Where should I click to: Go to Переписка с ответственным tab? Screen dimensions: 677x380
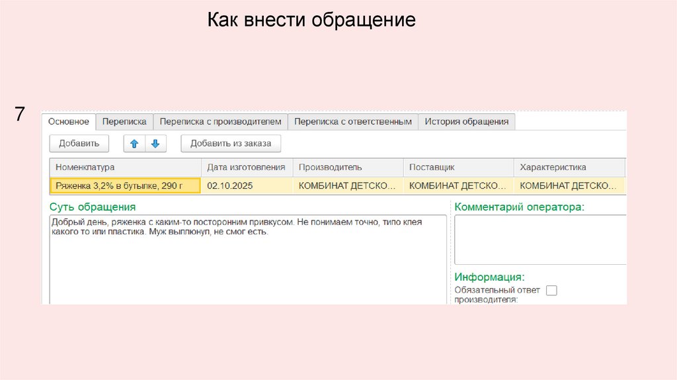353,121
